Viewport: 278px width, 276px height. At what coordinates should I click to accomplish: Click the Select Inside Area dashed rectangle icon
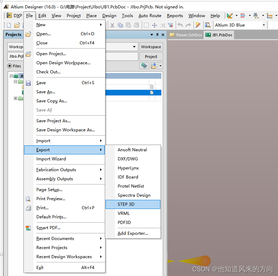(x=146, y=25)
